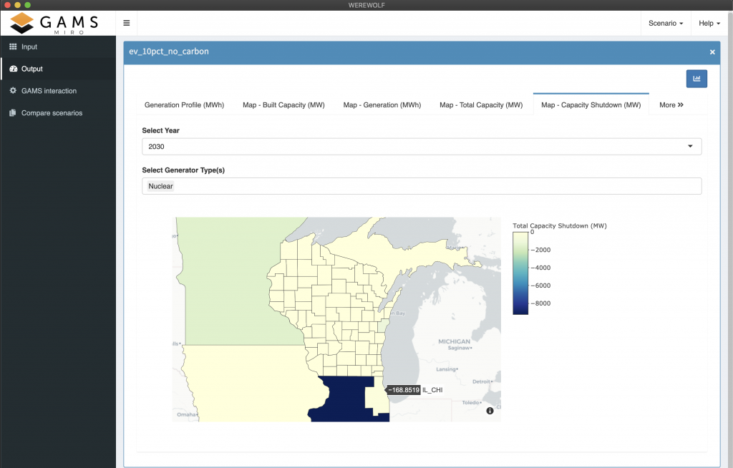
Task: Open the GAMS interaction section
Action: [x=58, y=91]
